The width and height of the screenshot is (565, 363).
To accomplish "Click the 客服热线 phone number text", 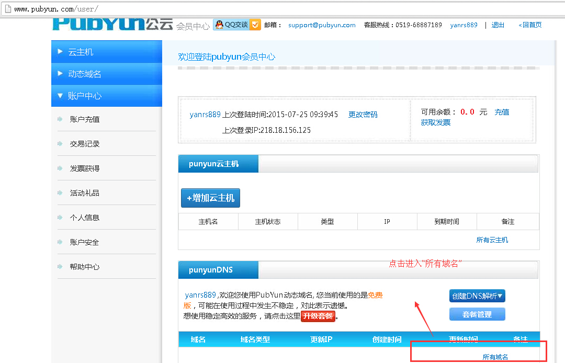I will click(403, 25).
